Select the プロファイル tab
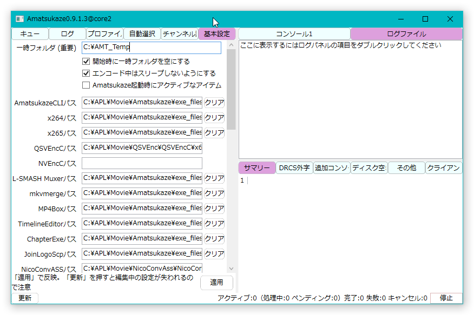Screen dimensions: 474x315 click(x=104, y=34)
